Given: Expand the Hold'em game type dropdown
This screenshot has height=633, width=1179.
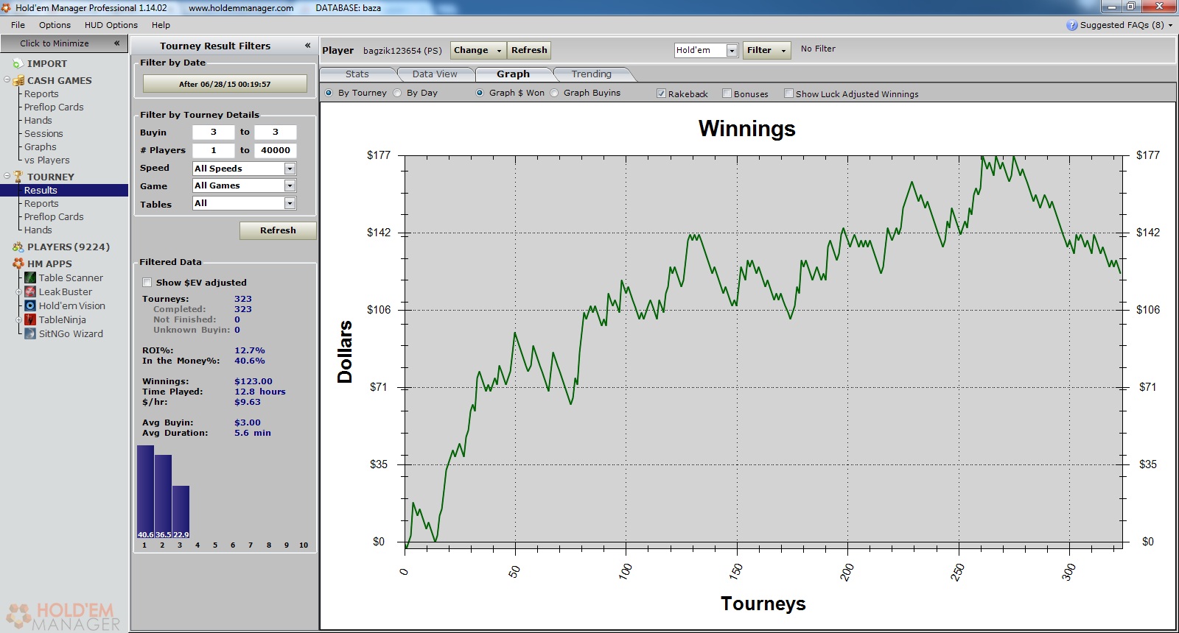Looking at the screenshot, I should (732, 50).
